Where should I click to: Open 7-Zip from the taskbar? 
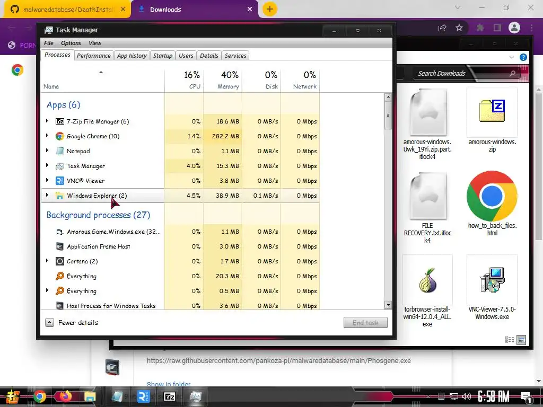pos(169,396)
